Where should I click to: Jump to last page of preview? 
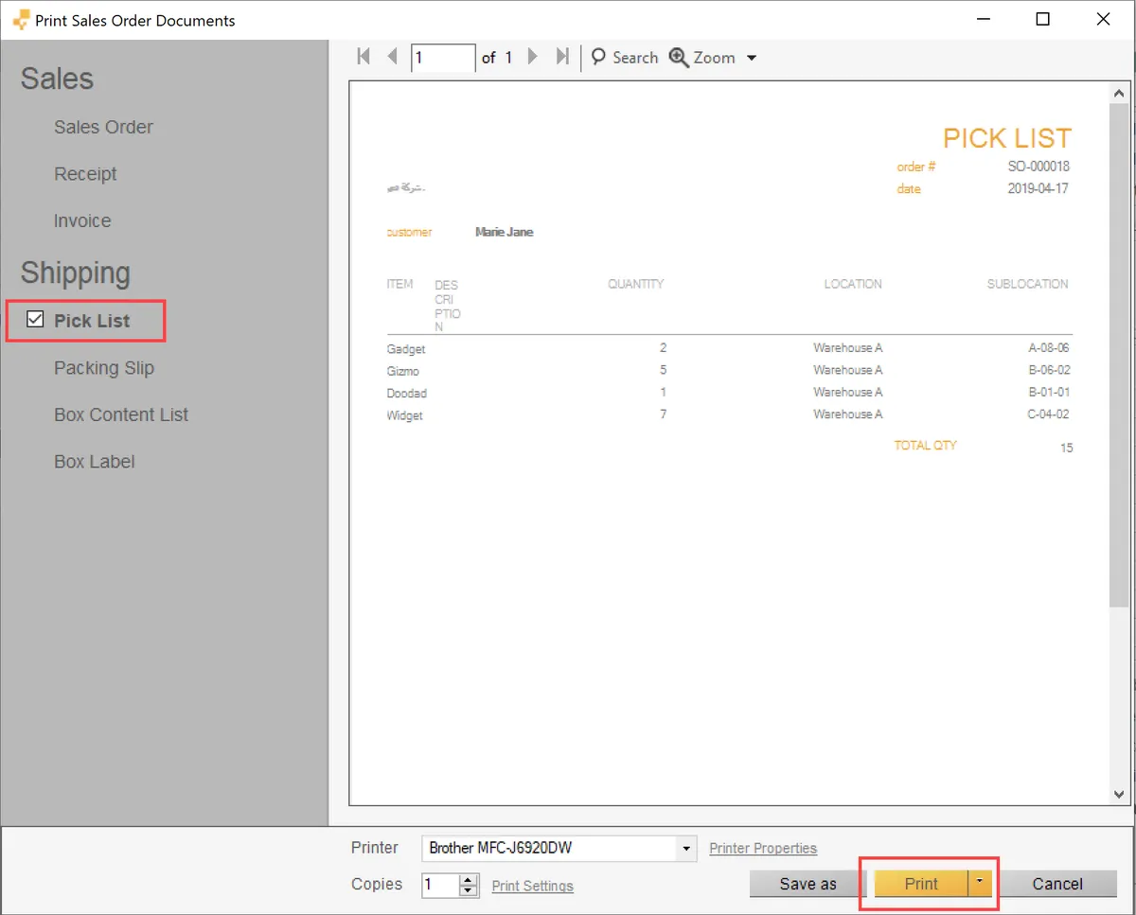(x=562, y=57)
